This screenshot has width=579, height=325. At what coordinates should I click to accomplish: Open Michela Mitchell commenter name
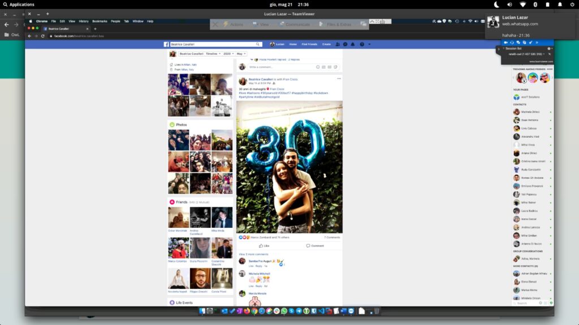point(259,274)
